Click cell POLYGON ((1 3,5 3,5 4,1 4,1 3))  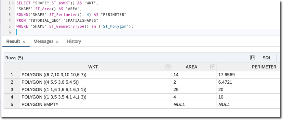click(96, 97)
